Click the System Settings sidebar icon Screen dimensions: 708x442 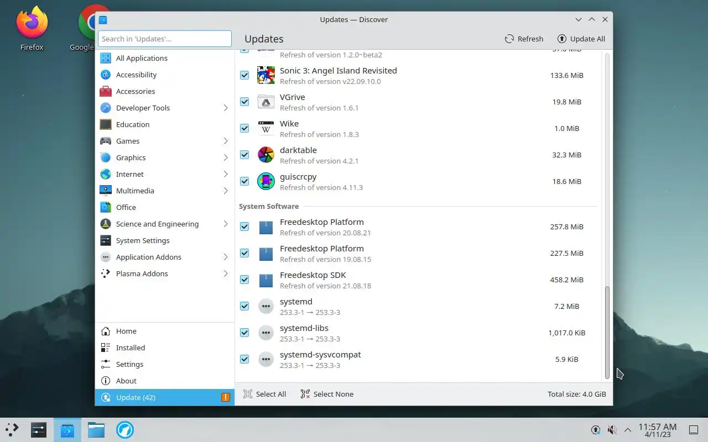(x=106, y=240)
